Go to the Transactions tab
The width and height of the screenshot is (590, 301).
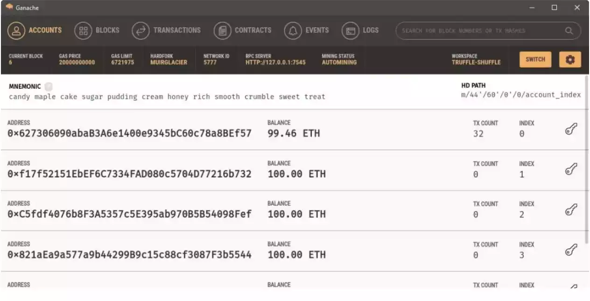pos(167,31)
